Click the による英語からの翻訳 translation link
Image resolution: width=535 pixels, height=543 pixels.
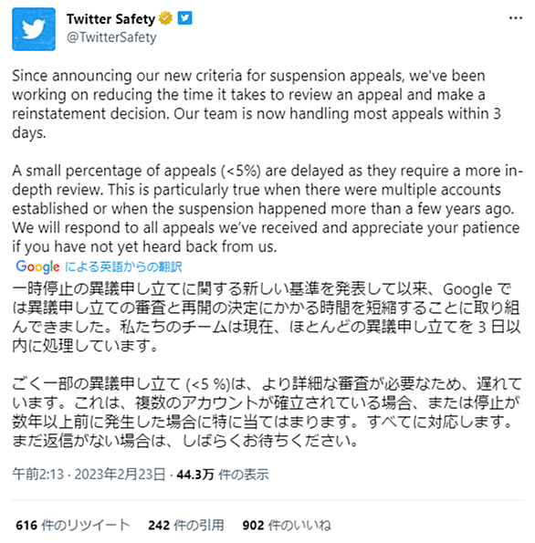123,266
